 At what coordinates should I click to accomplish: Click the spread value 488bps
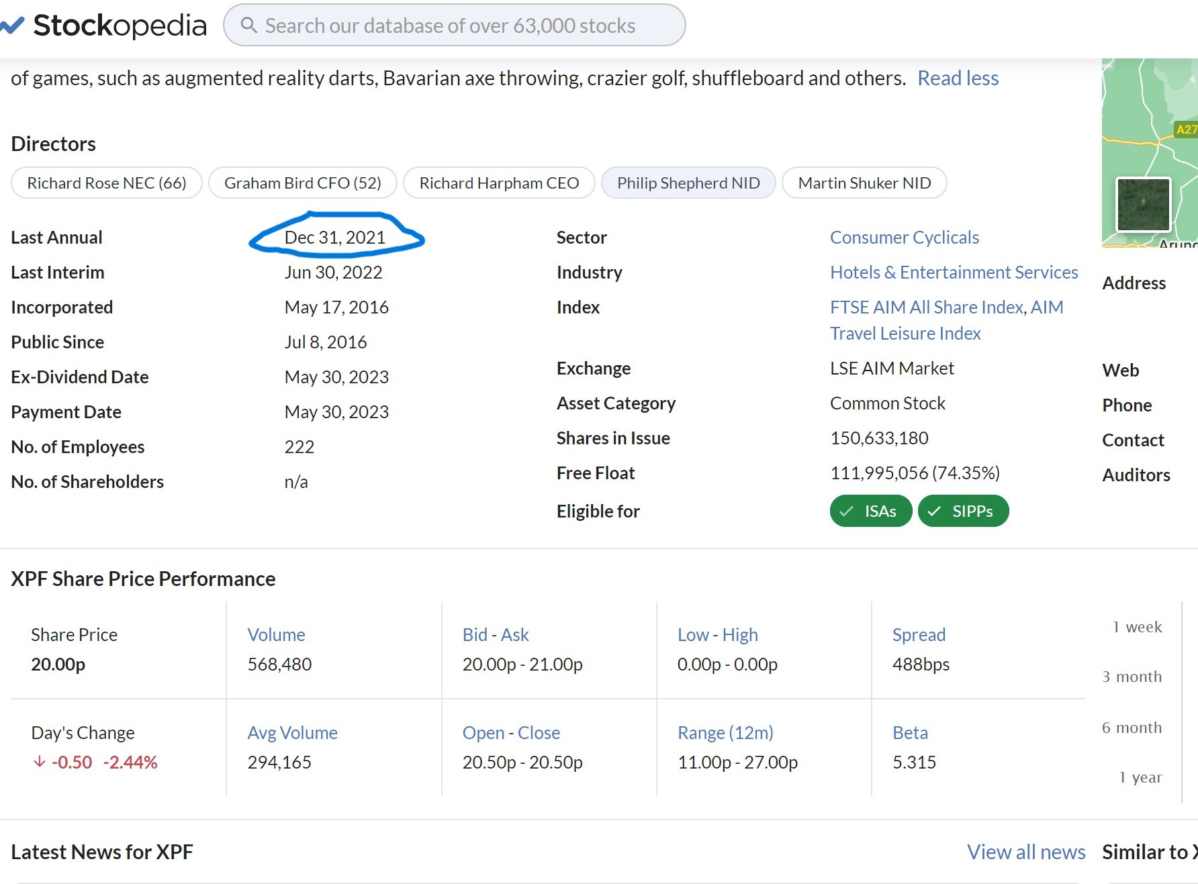click(x=921, y=664)
